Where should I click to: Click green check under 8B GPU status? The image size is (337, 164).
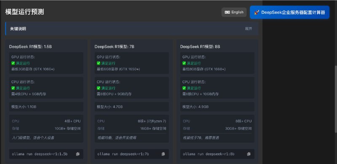click(184, 63)
